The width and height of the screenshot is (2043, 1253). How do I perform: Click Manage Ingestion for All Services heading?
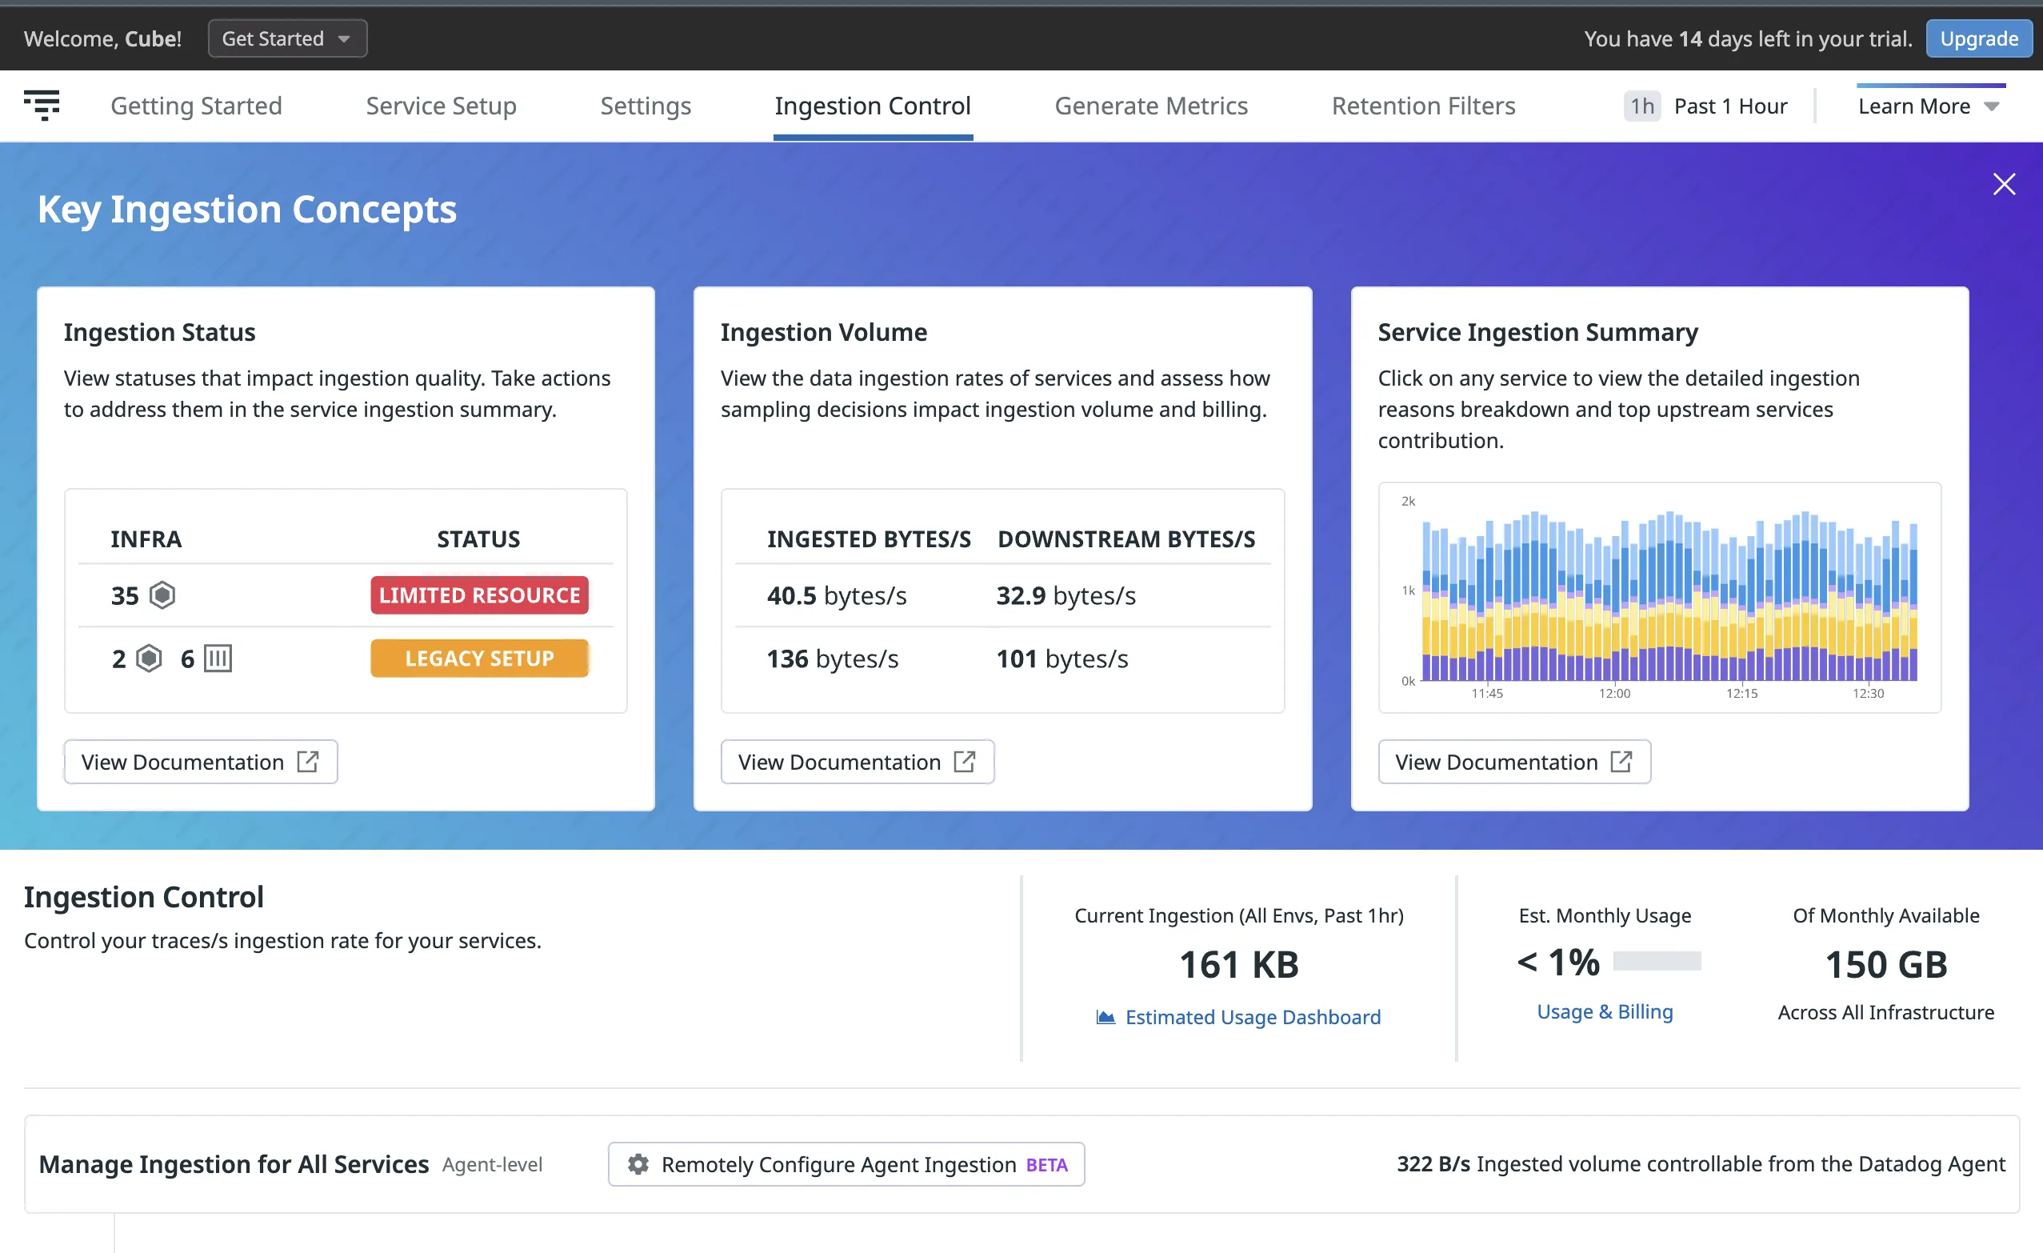234,1164
